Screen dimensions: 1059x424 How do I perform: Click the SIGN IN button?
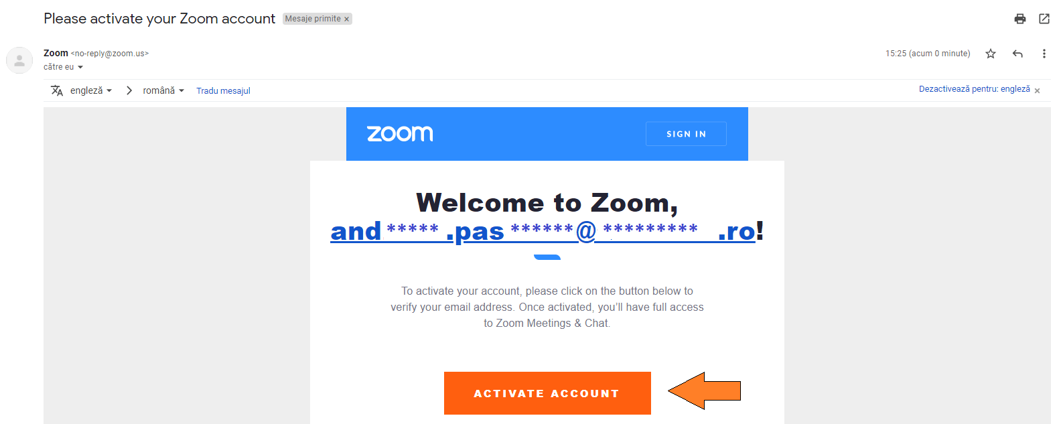coord(686,134)
